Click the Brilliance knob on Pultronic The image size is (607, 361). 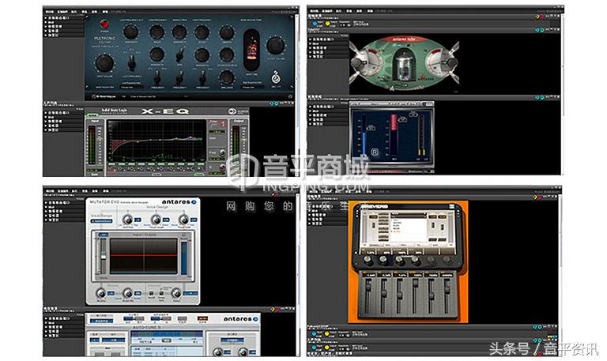227,77
